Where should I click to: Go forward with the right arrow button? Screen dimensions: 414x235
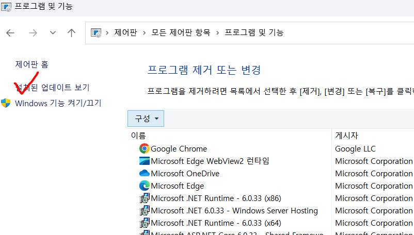[33, 33]
